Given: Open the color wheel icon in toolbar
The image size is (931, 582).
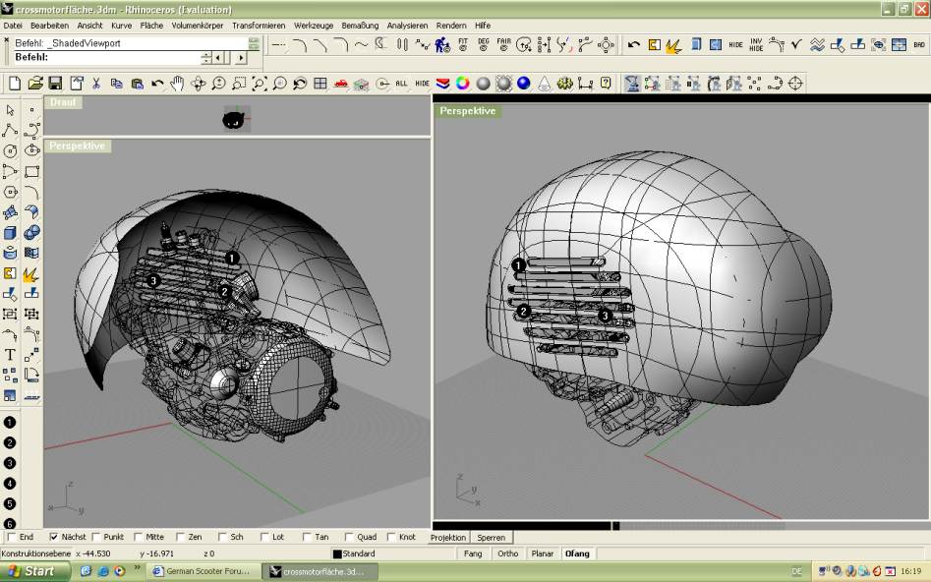Looking at the screenshot, I should click(462, 84).
